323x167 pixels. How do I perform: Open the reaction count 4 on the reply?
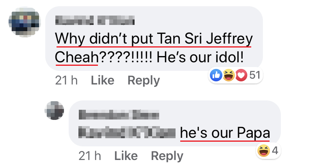275,150
